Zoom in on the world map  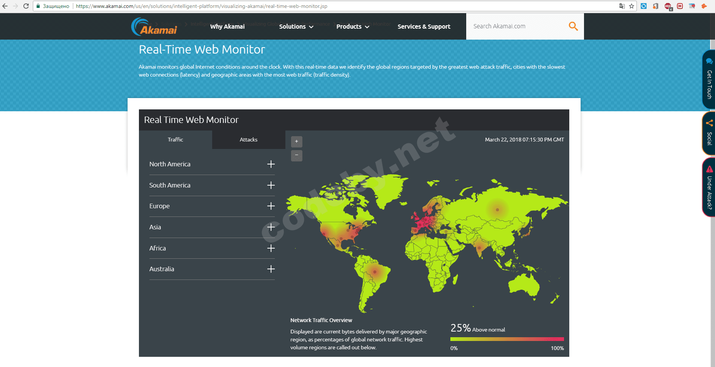(x=297, y=141)
